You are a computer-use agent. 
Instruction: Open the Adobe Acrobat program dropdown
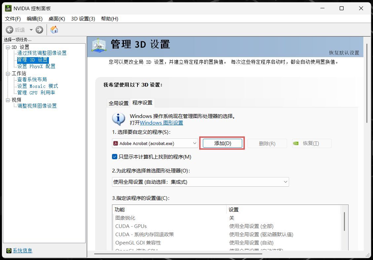coord(155,143)
